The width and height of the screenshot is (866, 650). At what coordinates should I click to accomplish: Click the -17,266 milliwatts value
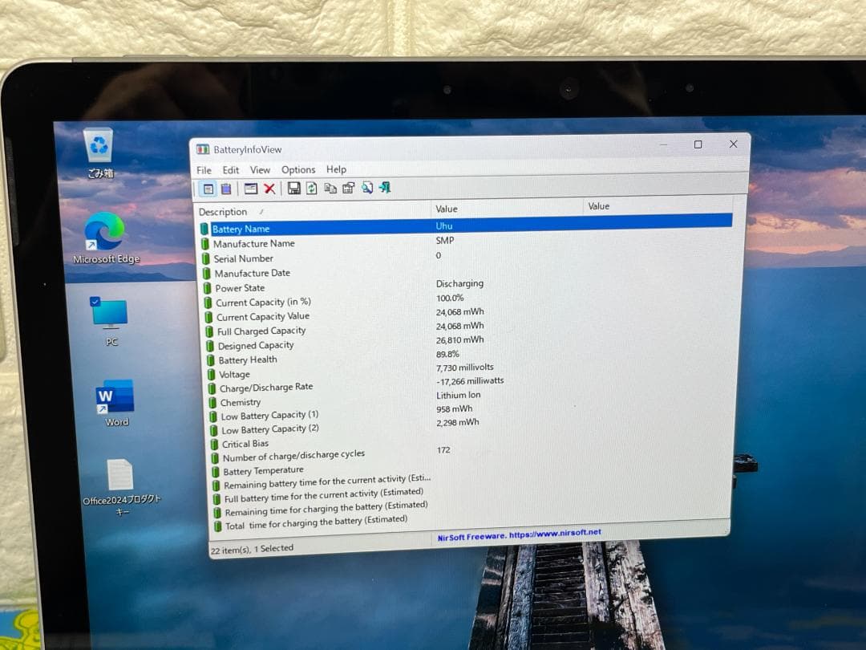470,381
